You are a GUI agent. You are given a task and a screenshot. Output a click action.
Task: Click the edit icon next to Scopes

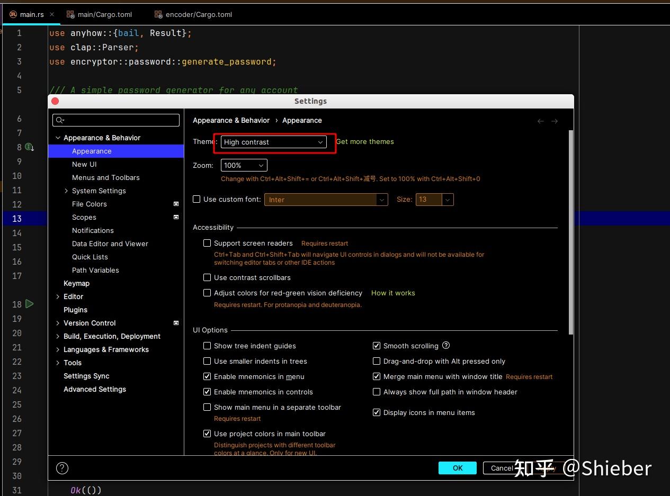click(x=176, y=217)
